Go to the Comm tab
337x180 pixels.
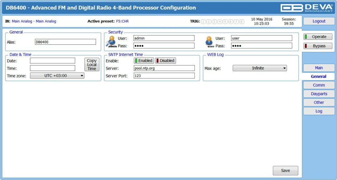[x=319, y=85]
